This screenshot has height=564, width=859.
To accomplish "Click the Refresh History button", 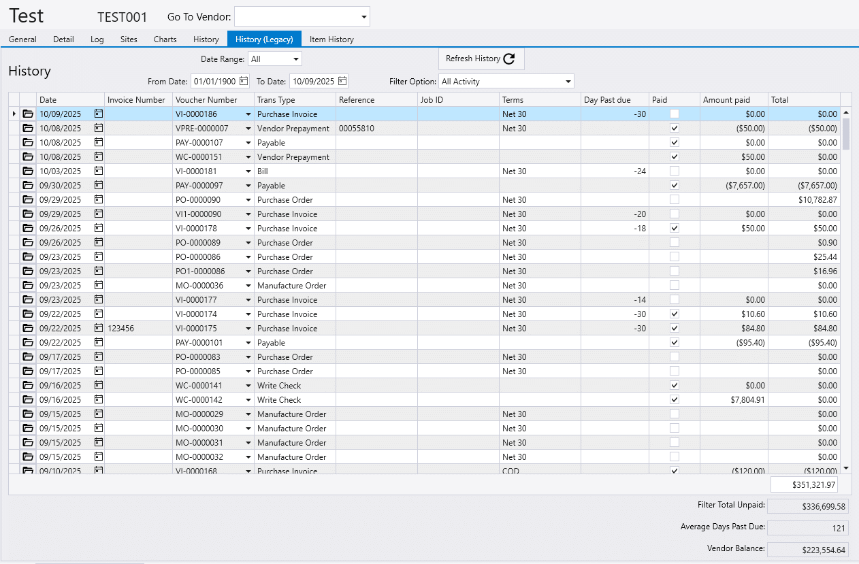I will pyautogui.click(x=481, y=59).
